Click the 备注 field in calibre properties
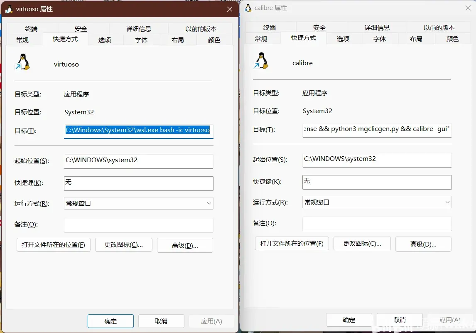The image size is (476, 333). click(x=377, y=224)
